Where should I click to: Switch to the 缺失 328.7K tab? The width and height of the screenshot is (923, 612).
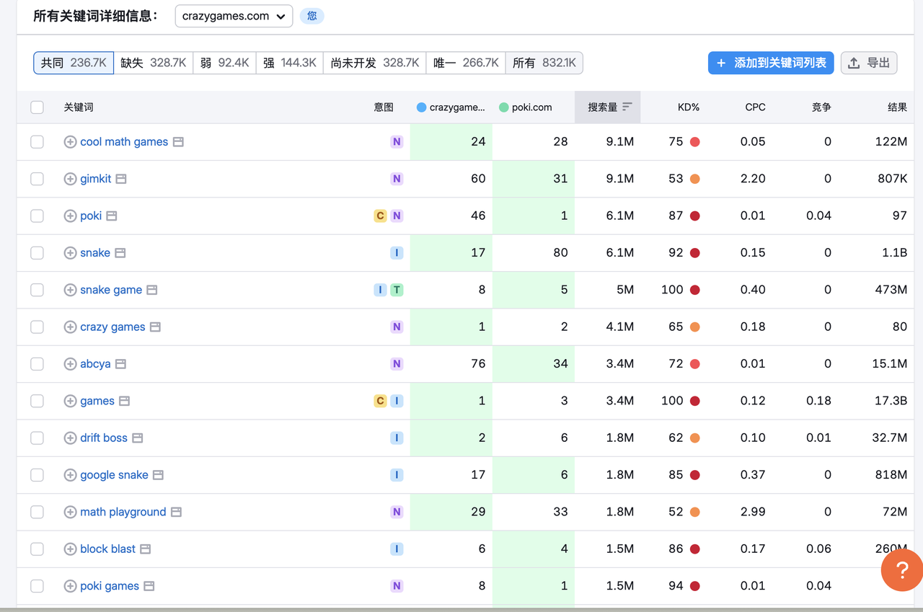153,63
